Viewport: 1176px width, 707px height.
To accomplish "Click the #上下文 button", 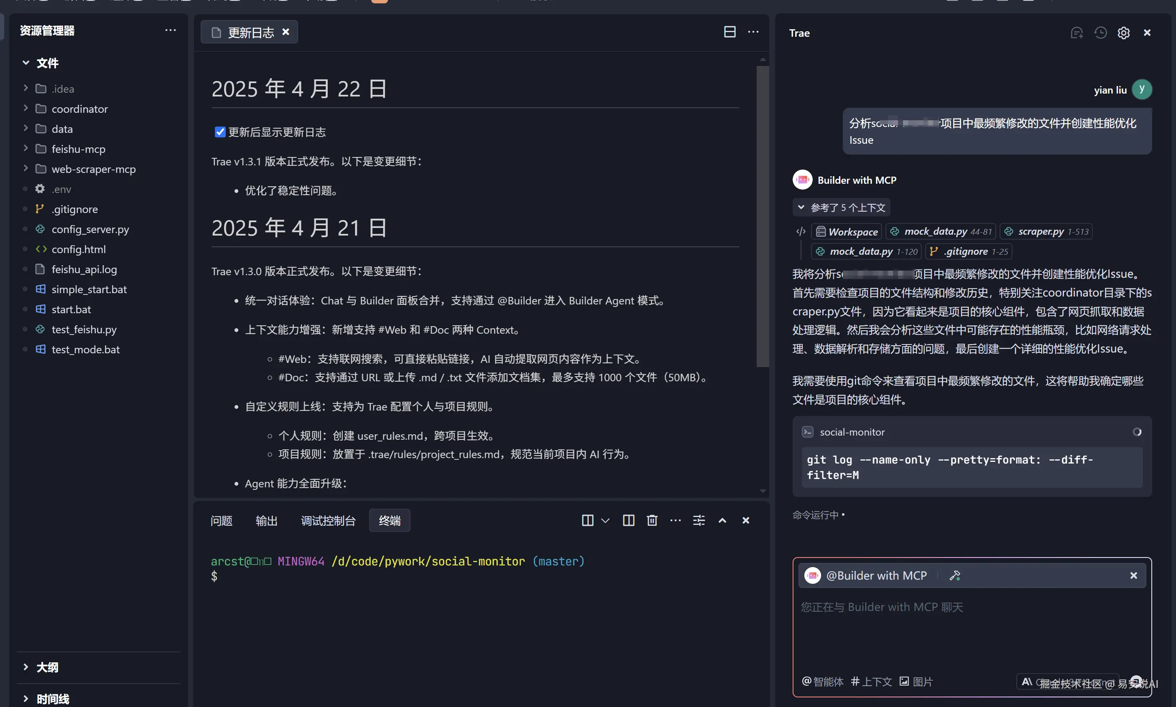I will tap(871, 682).
